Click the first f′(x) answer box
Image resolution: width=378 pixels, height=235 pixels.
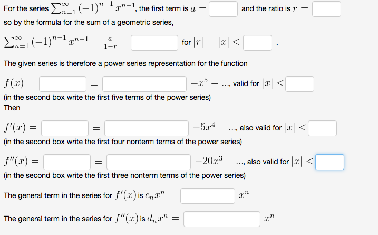pyautogui.click(x=65, y=128)
